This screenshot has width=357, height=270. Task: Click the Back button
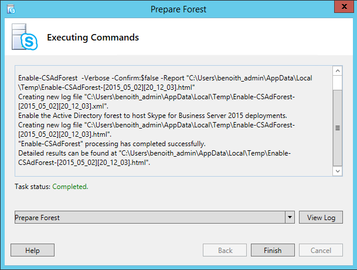(x=225, y=251)
